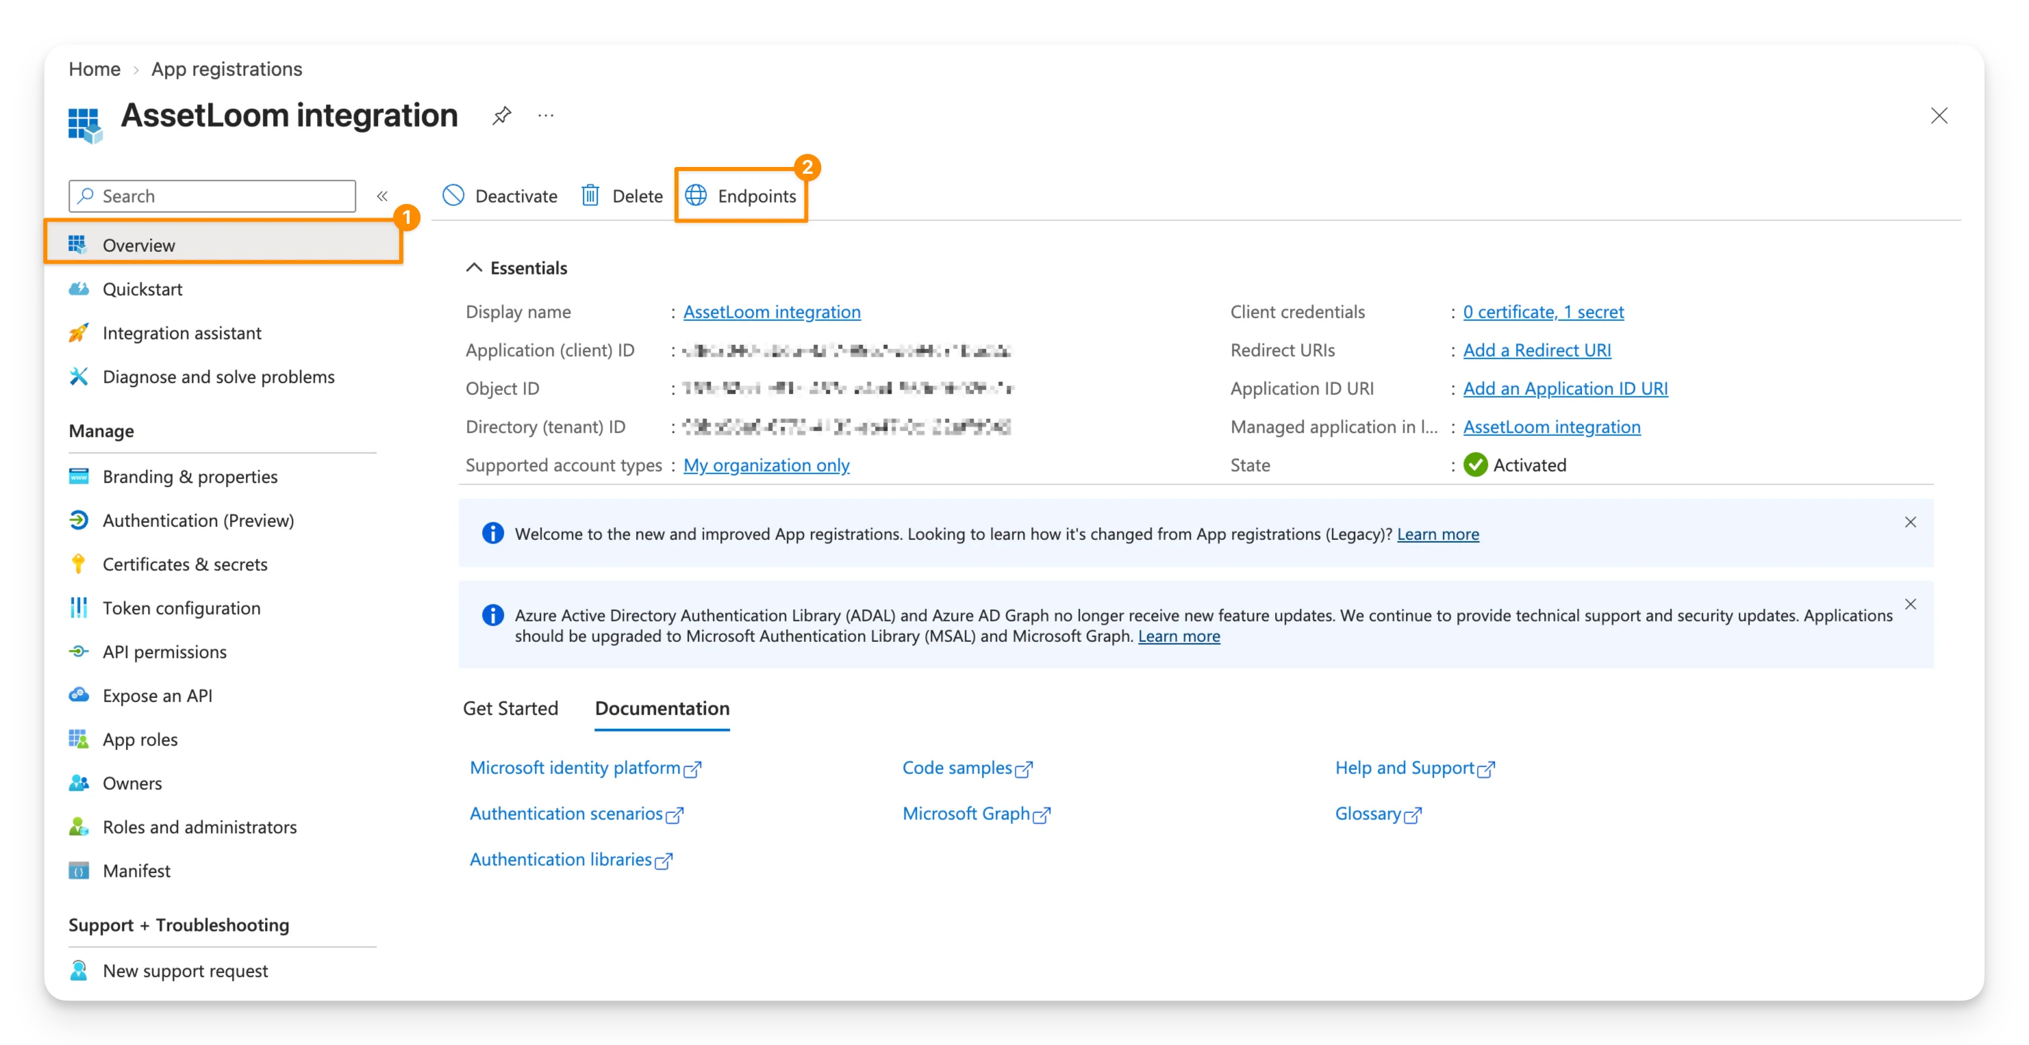Viewport: 2029px width, 1045px height.
Task: Collapse the sidebar with double chevron
Action: click(382, 196)
